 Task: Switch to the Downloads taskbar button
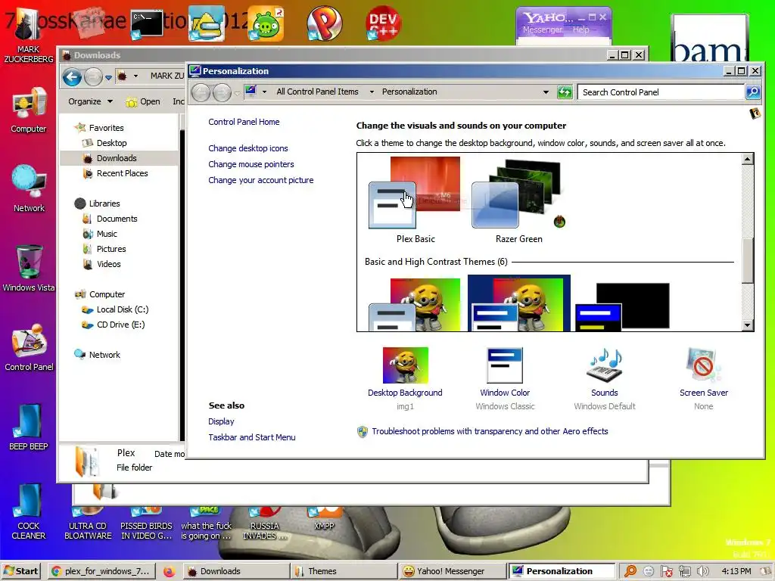coord(236,571)
